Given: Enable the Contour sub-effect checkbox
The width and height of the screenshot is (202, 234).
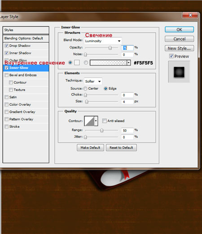Looking at the screenshot, I should click(x=11, y=82).
